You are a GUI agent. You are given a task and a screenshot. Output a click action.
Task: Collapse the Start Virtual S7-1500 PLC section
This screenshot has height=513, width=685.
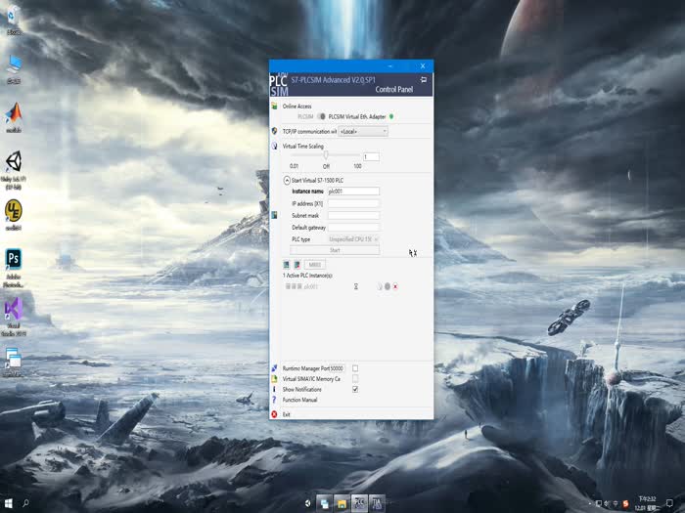[285, 180]
